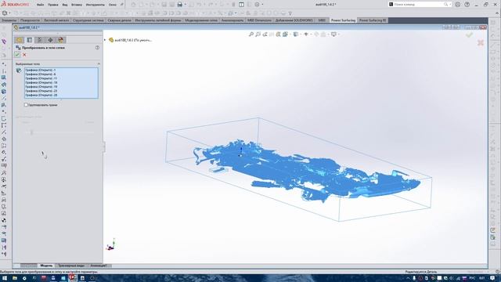Image resolution: width=501 pixels, height=282 pixels.
Task: Open the DimXpertManager tab icon
Action: coord(50,40)
